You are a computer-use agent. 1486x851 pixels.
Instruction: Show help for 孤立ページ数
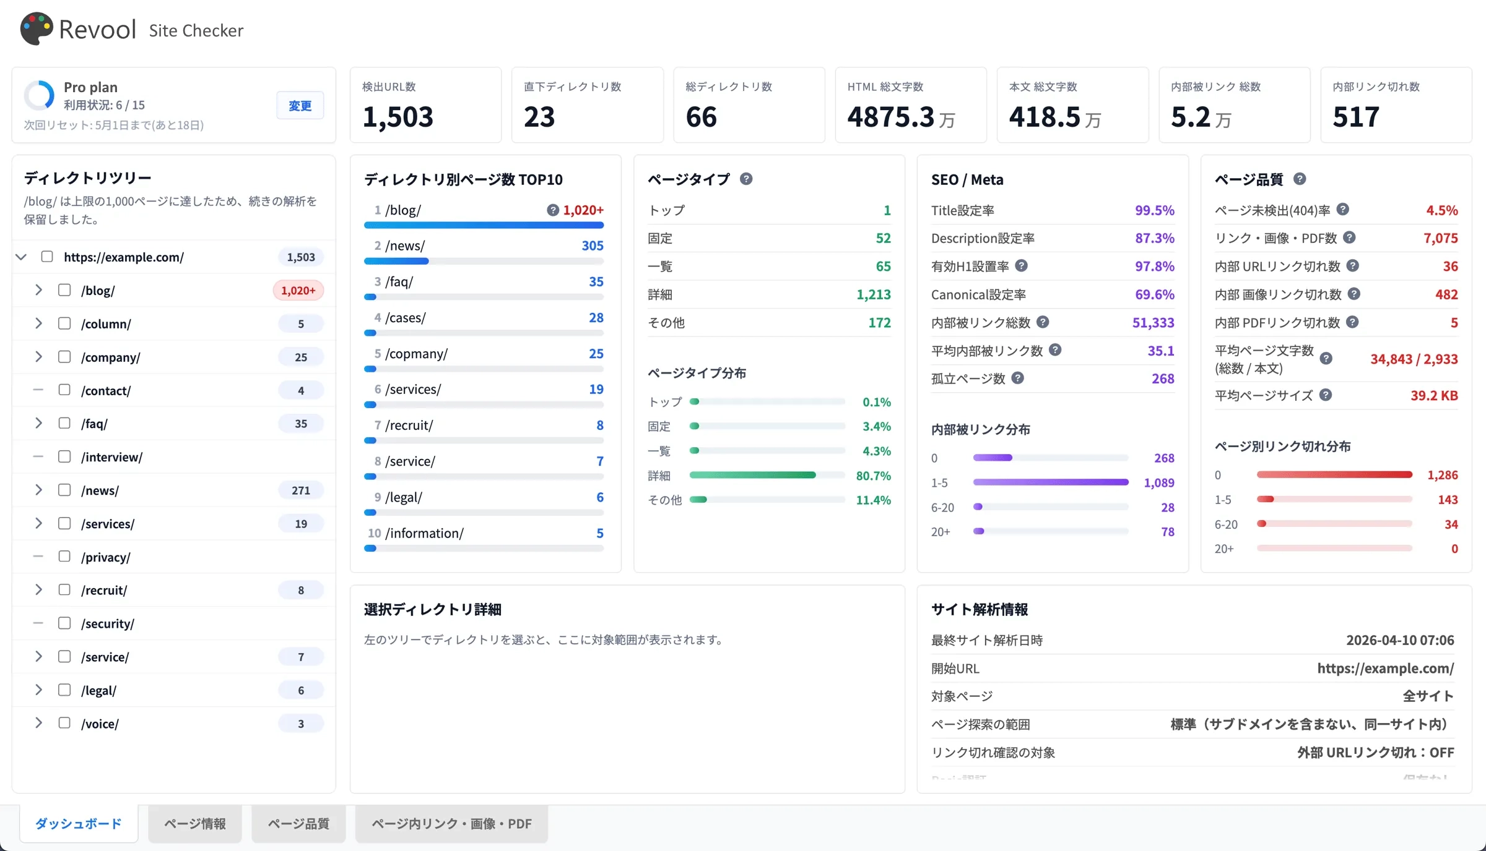1018,378
